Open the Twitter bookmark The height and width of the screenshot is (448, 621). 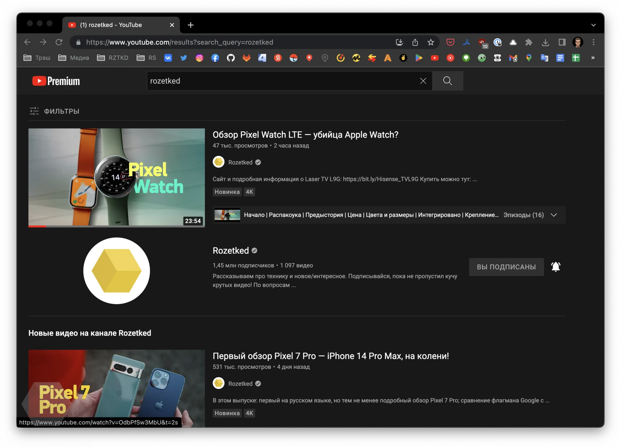(x=184, y=58)
